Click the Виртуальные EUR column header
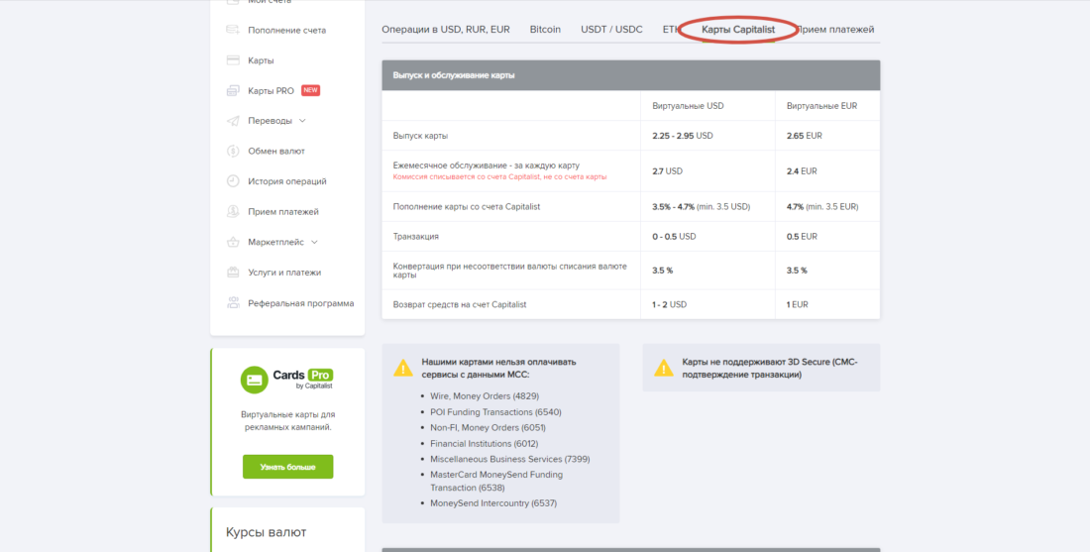The width and height of the screenshot is (1090, 552). click(x=821, y=106)
